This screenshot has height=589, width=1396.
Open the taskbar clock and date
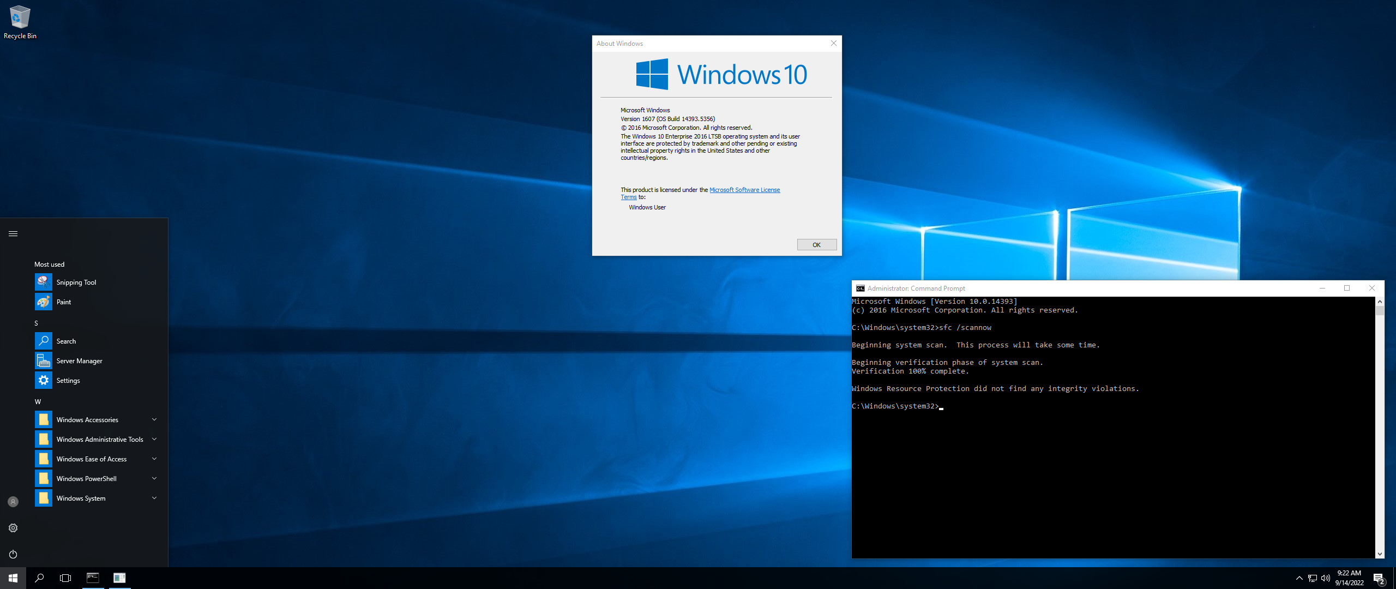click(1349, 578)
